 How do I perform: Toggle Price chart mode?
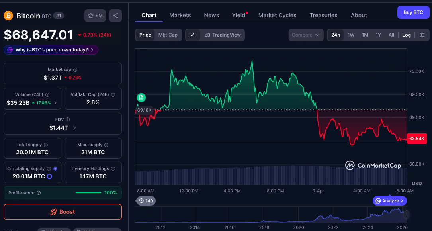145,35
